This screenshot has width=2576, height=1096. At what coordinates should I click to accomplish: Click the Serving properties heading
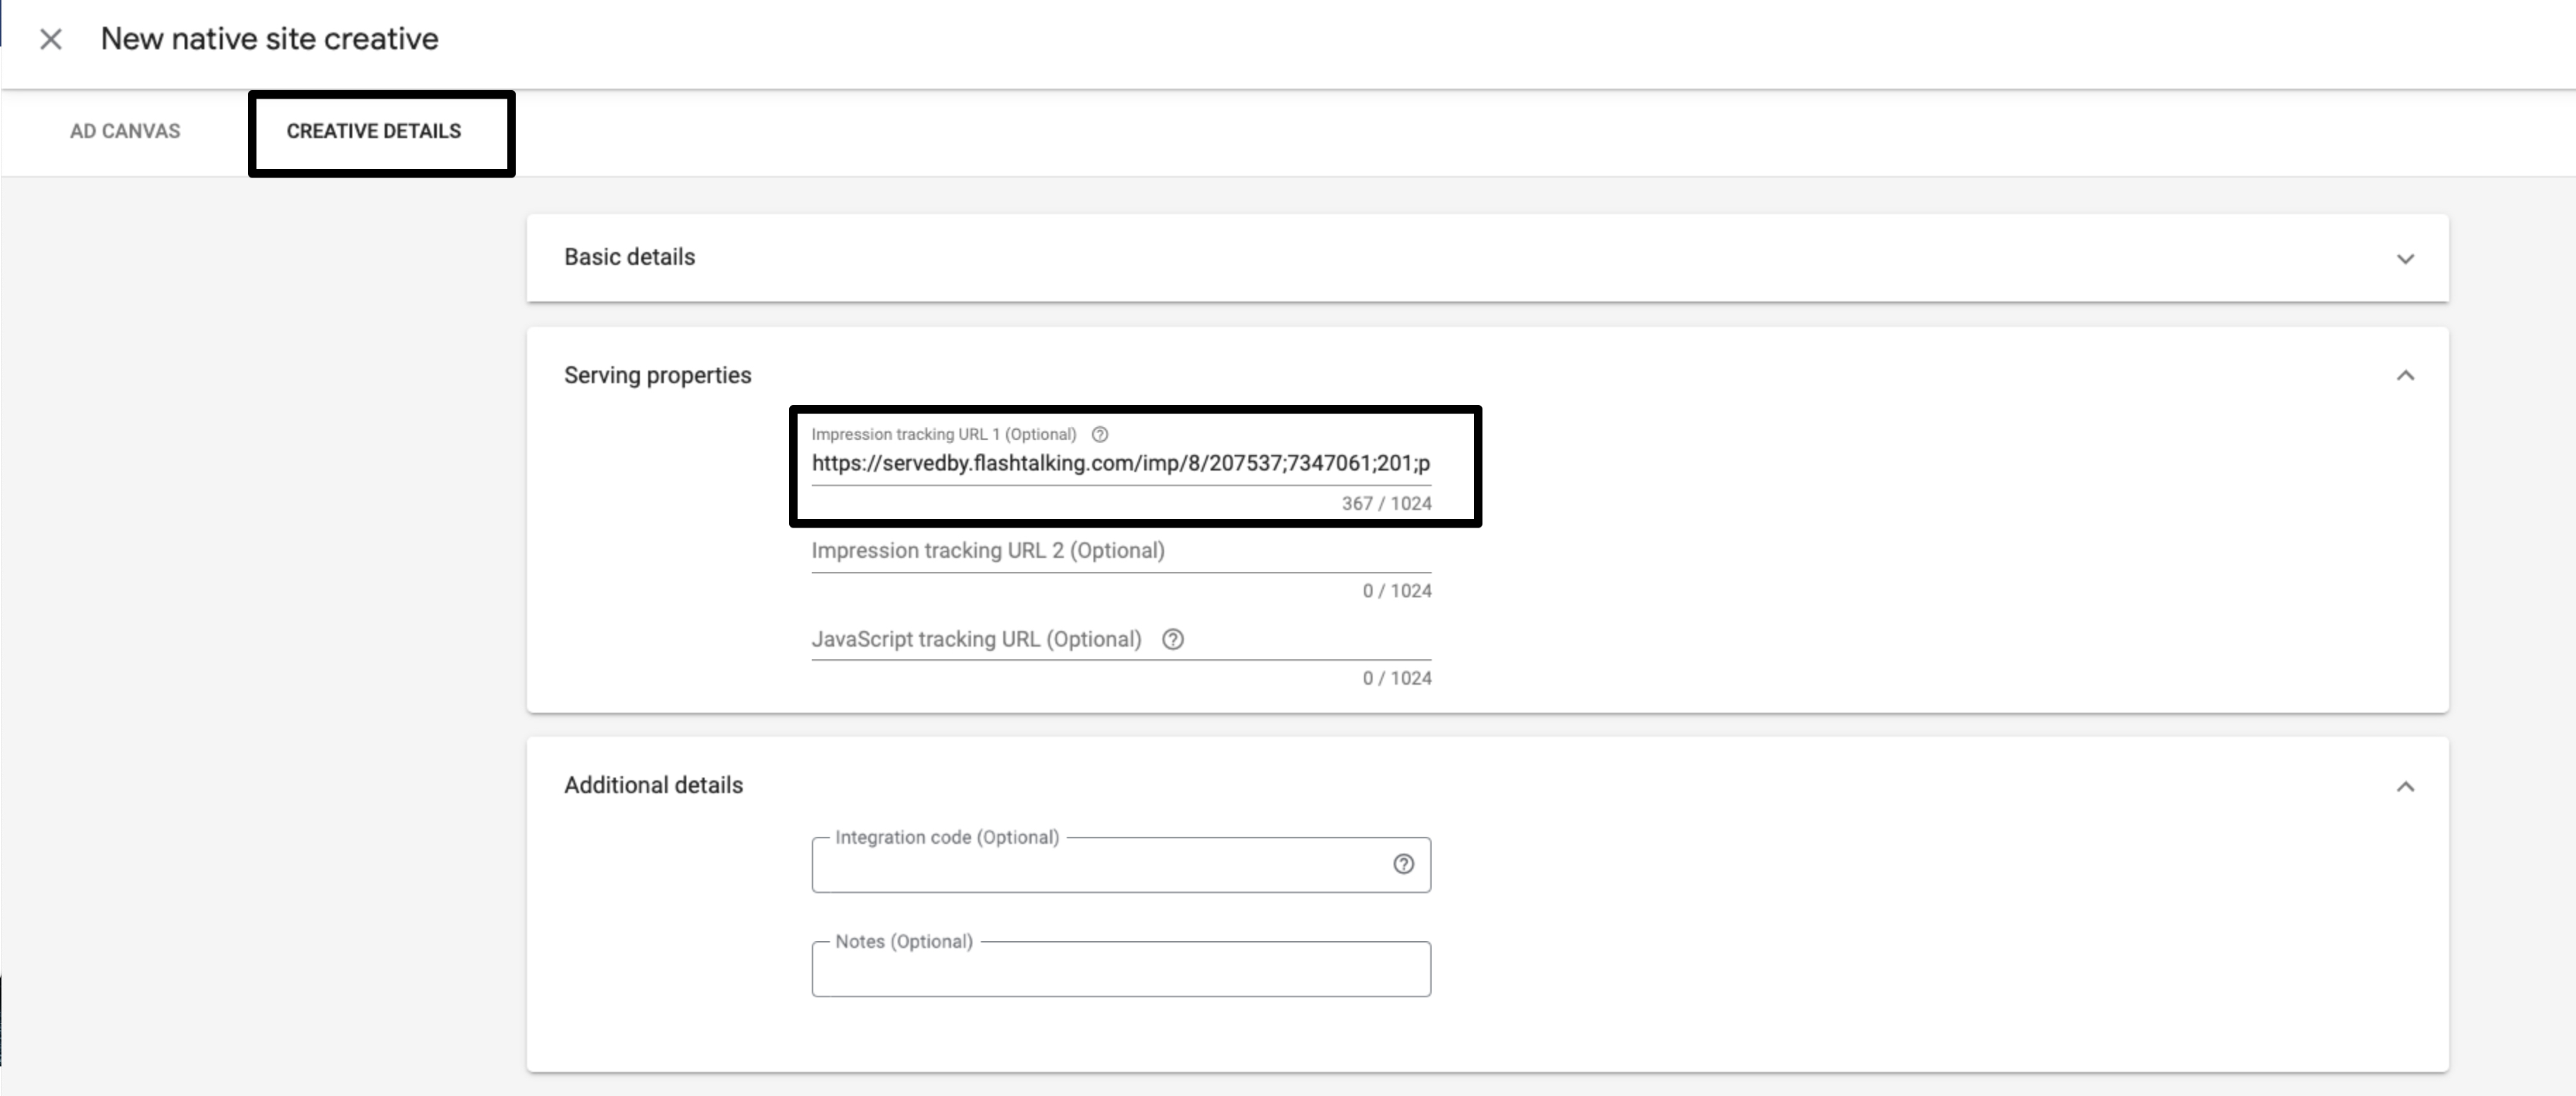click(657, 375)
